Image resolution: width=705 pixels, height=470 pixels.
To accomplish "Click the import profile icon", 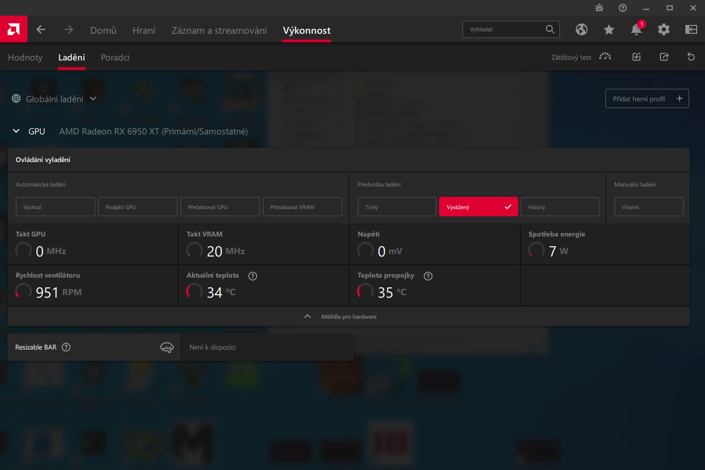I will pos(636,57).
